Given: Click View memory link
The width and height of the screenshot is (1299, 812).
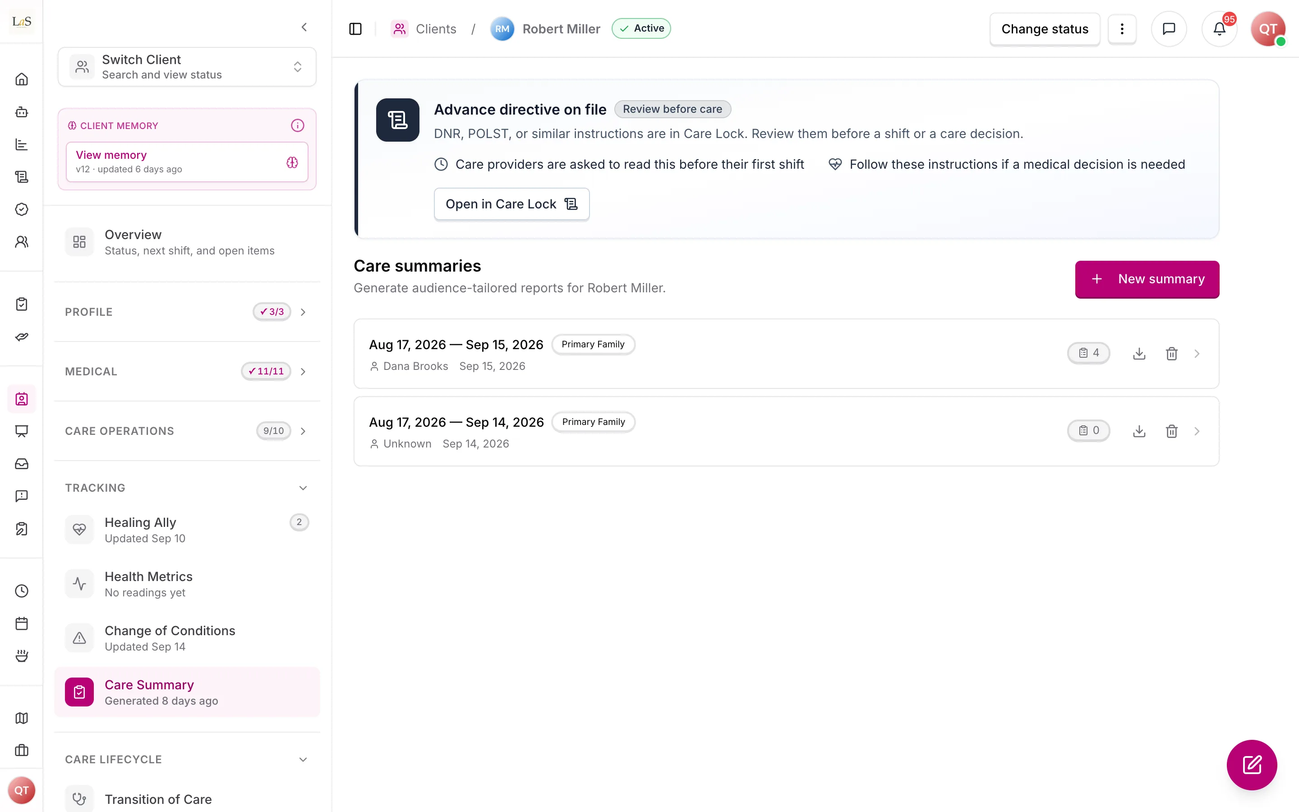Looking at the screenshot, I should click(x=187, y=161).
